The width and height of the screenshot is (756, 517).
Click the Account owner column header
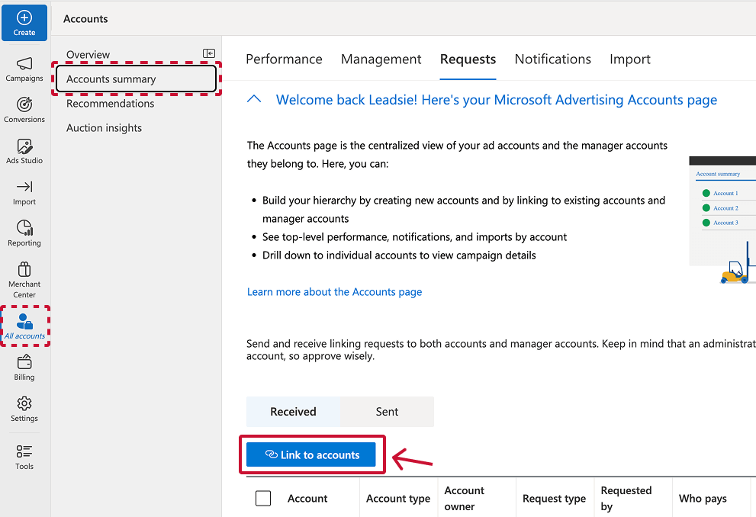(464, 498)
